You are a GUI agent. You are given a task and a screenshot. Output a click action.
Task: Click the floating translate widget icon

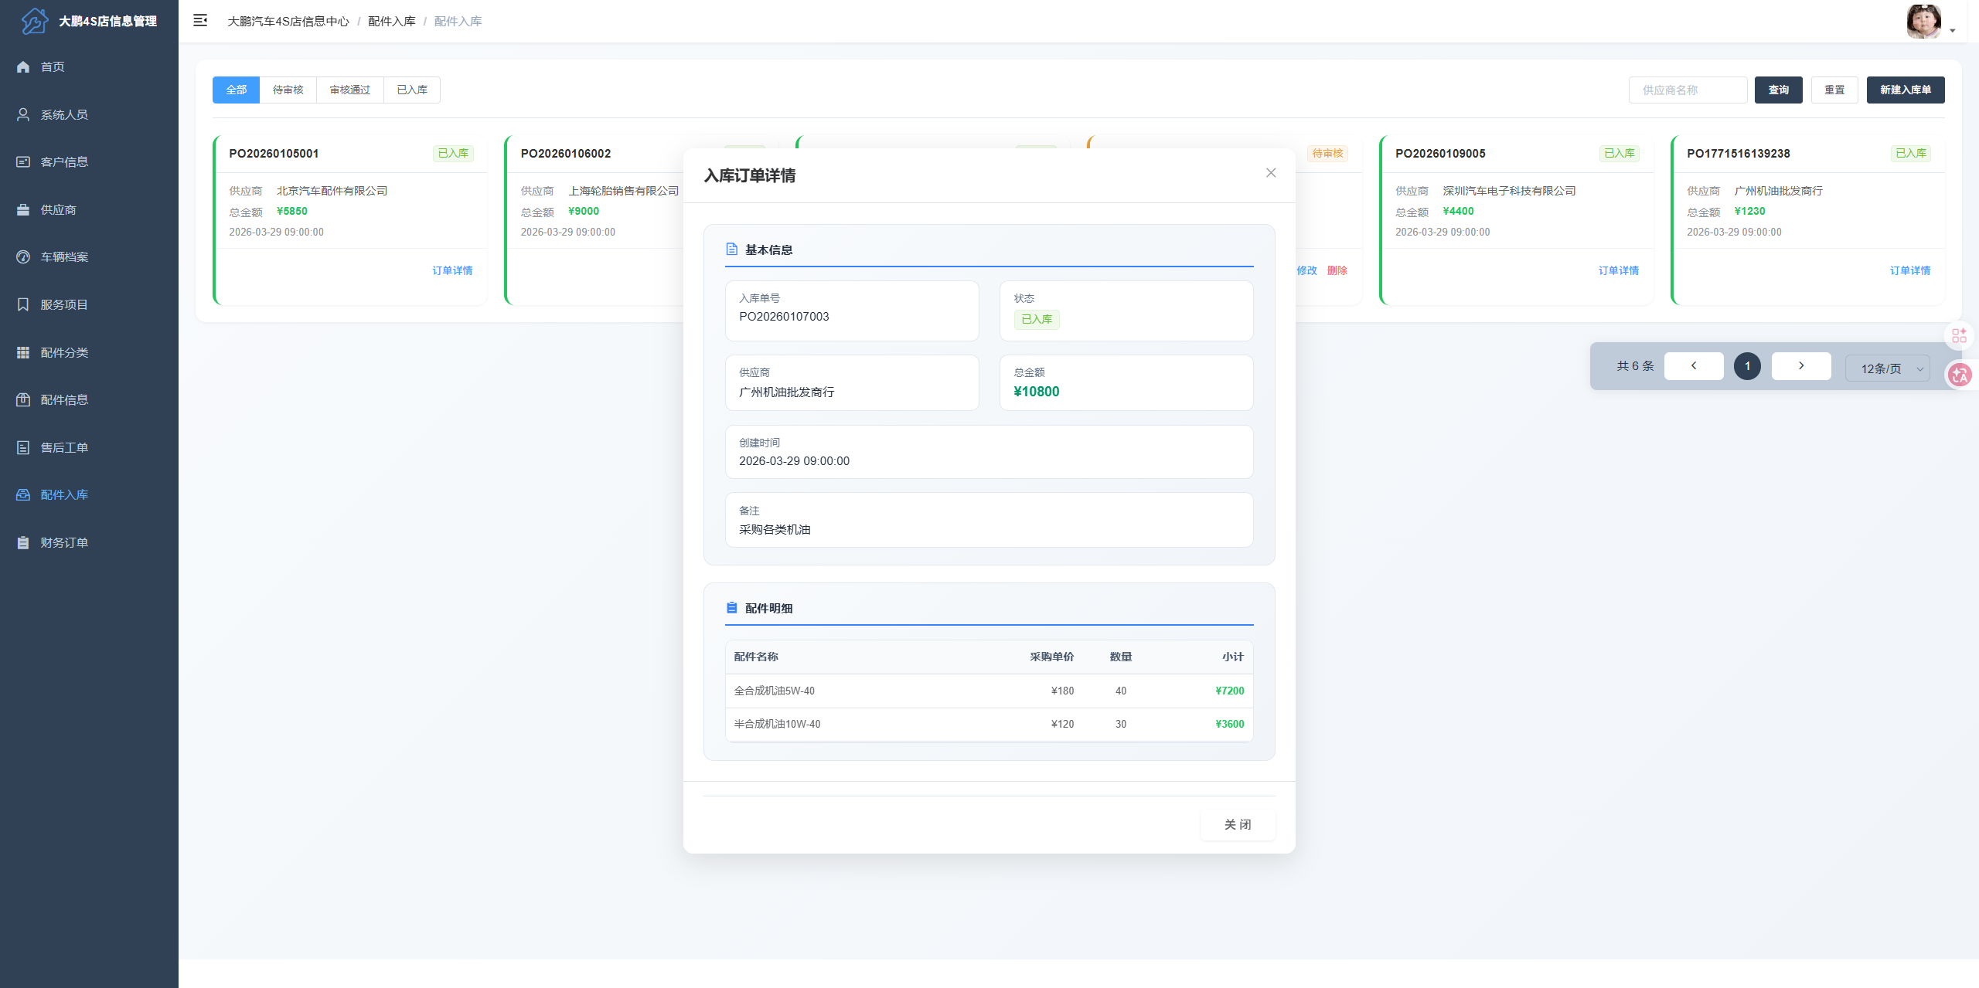(x=1960, y=375)
